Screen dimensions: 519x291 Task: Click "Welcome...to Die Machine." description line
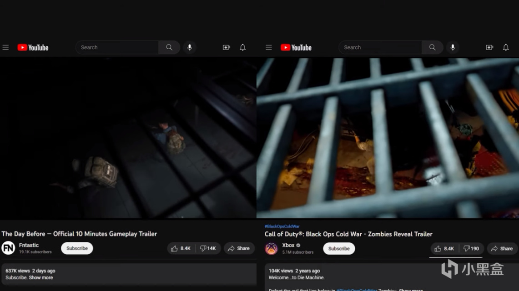click(297, 277)
